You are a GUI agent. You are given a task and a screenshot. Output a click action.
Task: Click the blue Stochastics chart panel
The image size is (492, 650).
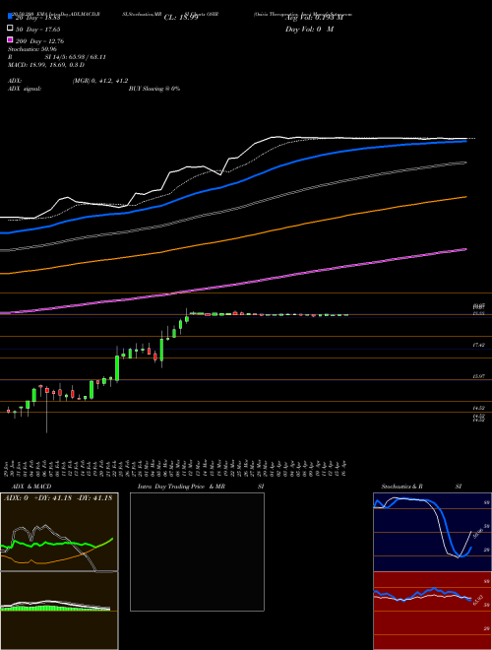click(x=432, y=532)
